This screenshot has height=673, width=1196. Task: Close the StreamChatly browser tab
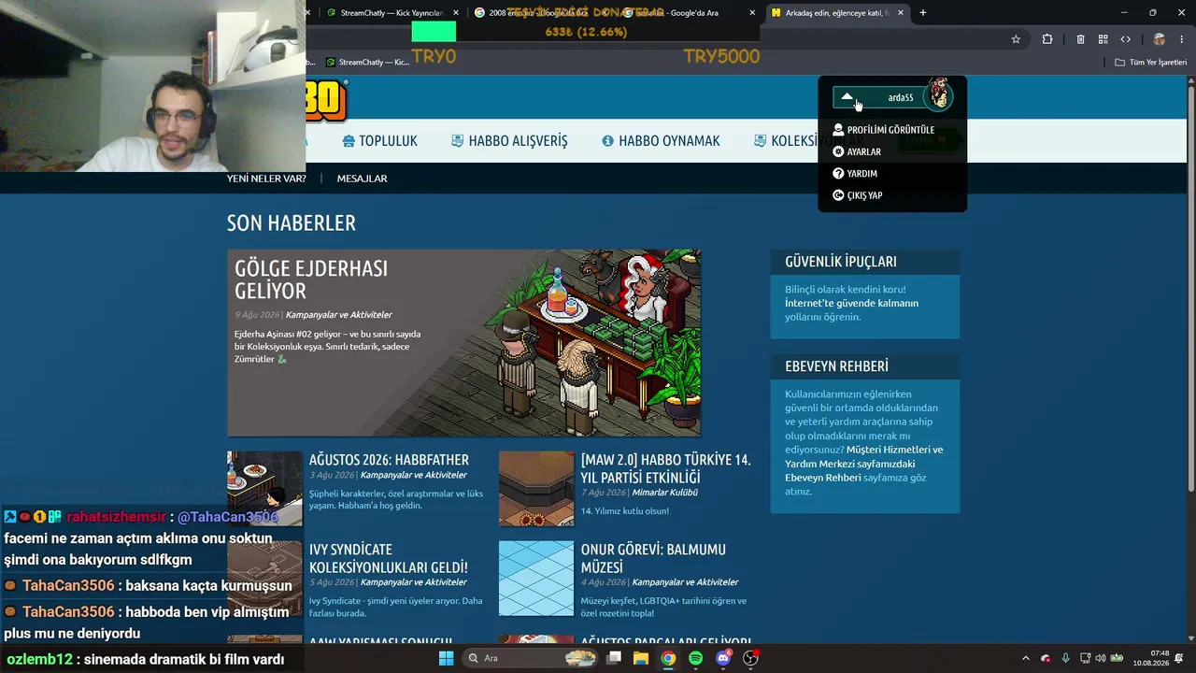point(456,13)
